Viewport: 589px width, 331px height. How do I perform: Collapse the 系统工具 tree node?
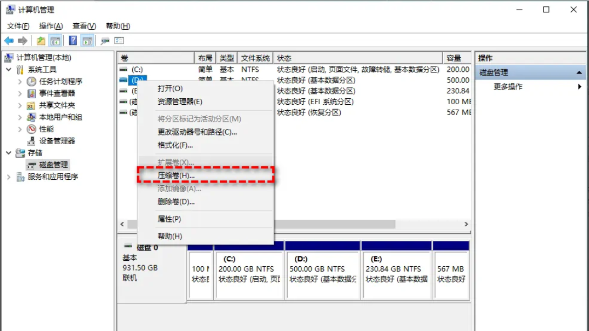point(9,70)
